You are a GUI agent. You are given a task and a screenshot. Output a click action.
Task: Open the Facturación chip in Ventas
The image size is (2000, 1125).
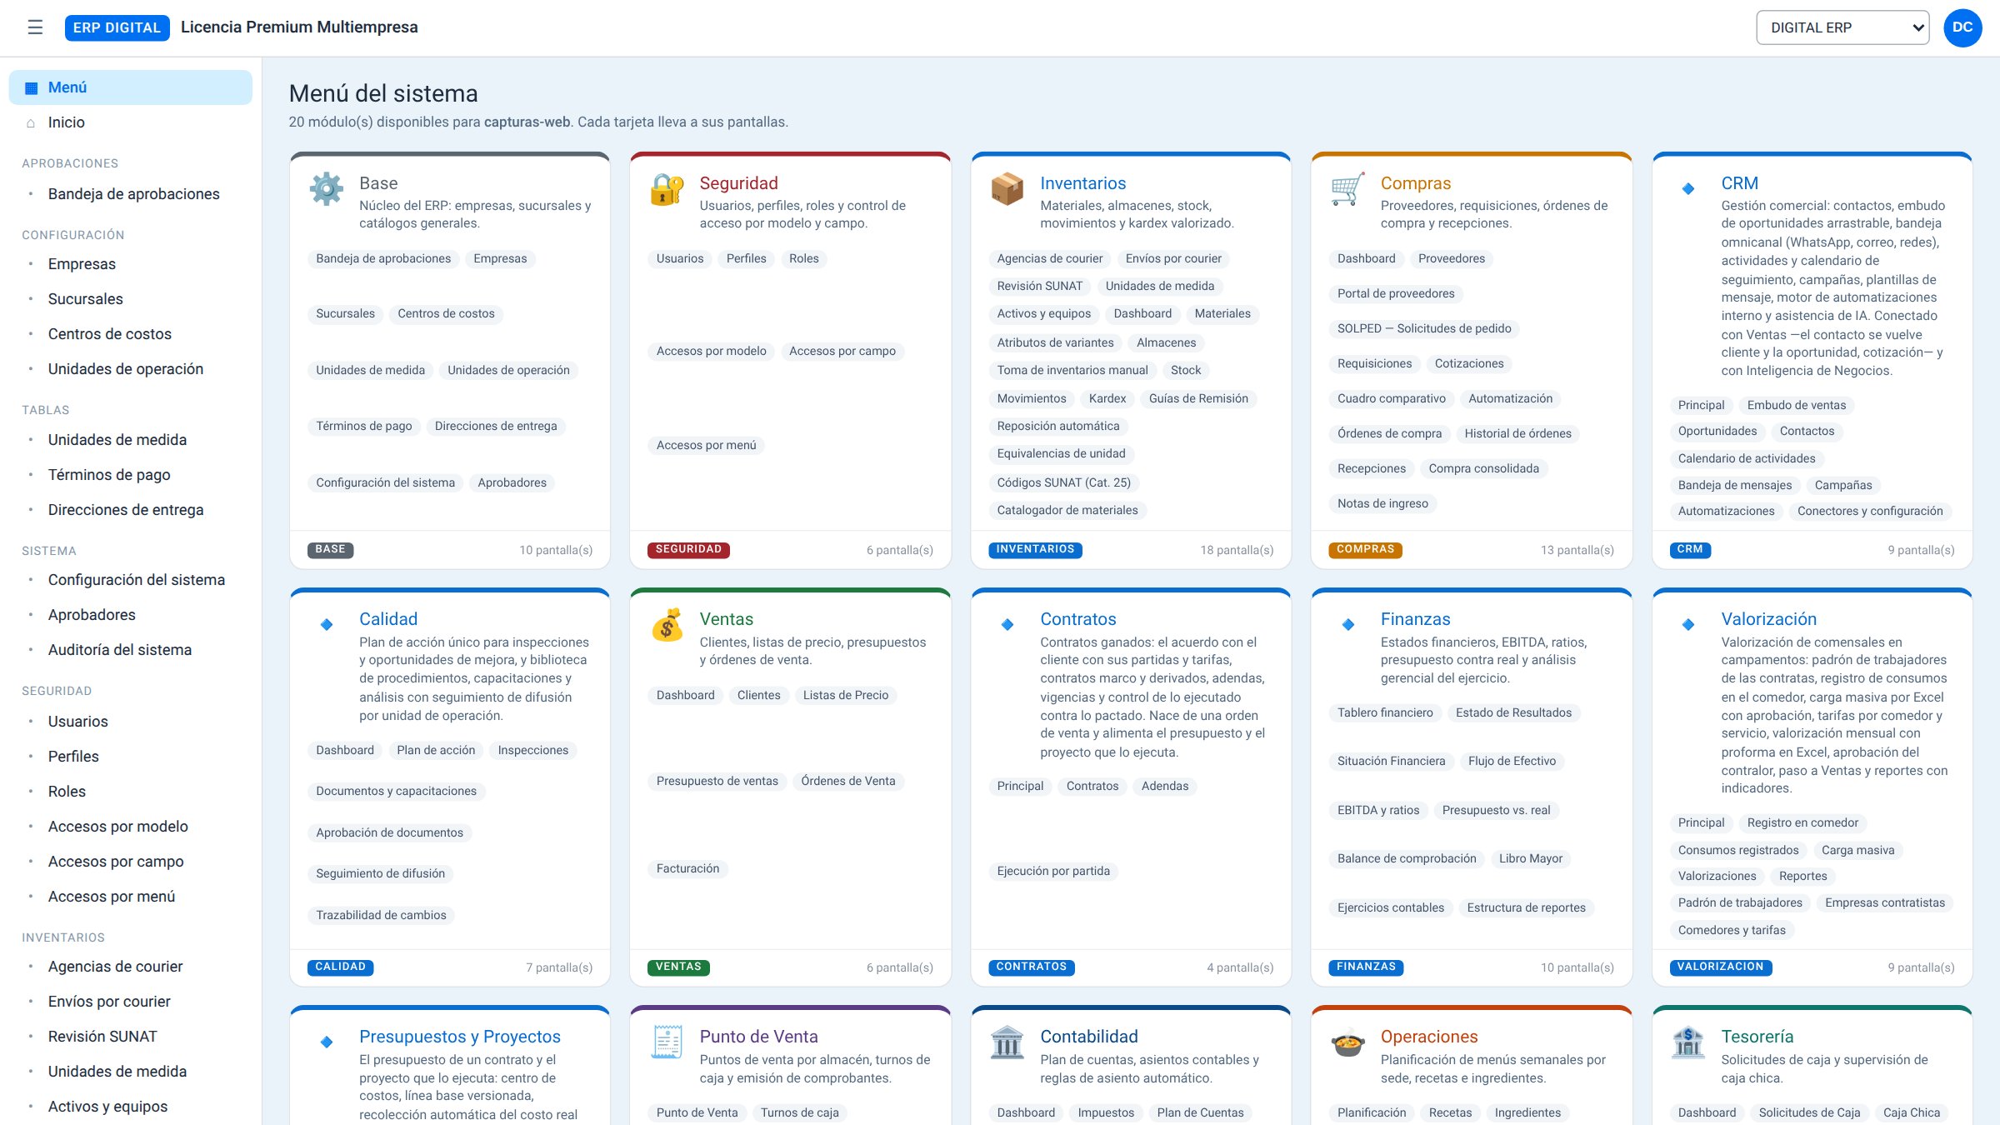[687, 868]
